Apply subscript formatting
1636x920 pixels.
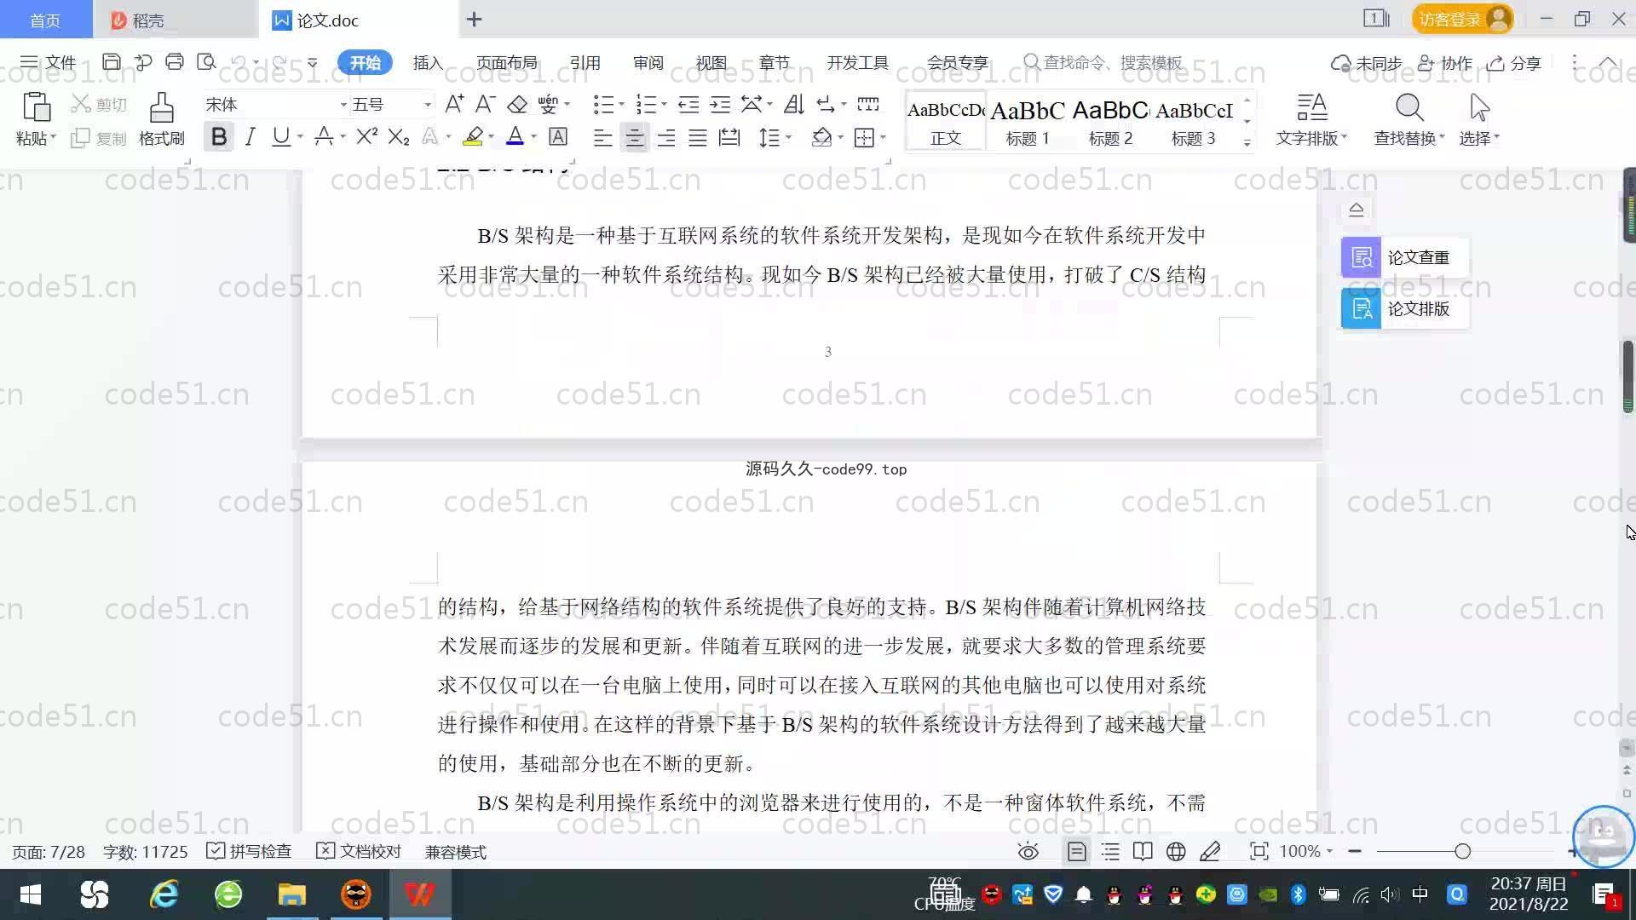399,136
